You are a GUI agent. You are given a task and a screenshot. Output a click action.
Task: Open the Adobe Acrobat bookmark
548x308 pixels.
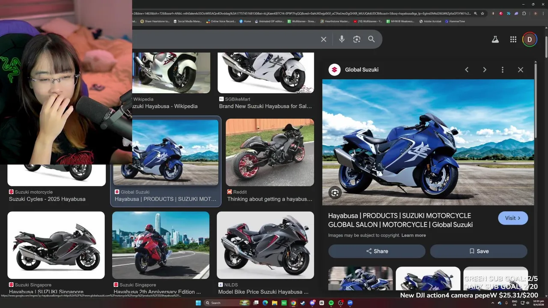(x=430, y=21)
